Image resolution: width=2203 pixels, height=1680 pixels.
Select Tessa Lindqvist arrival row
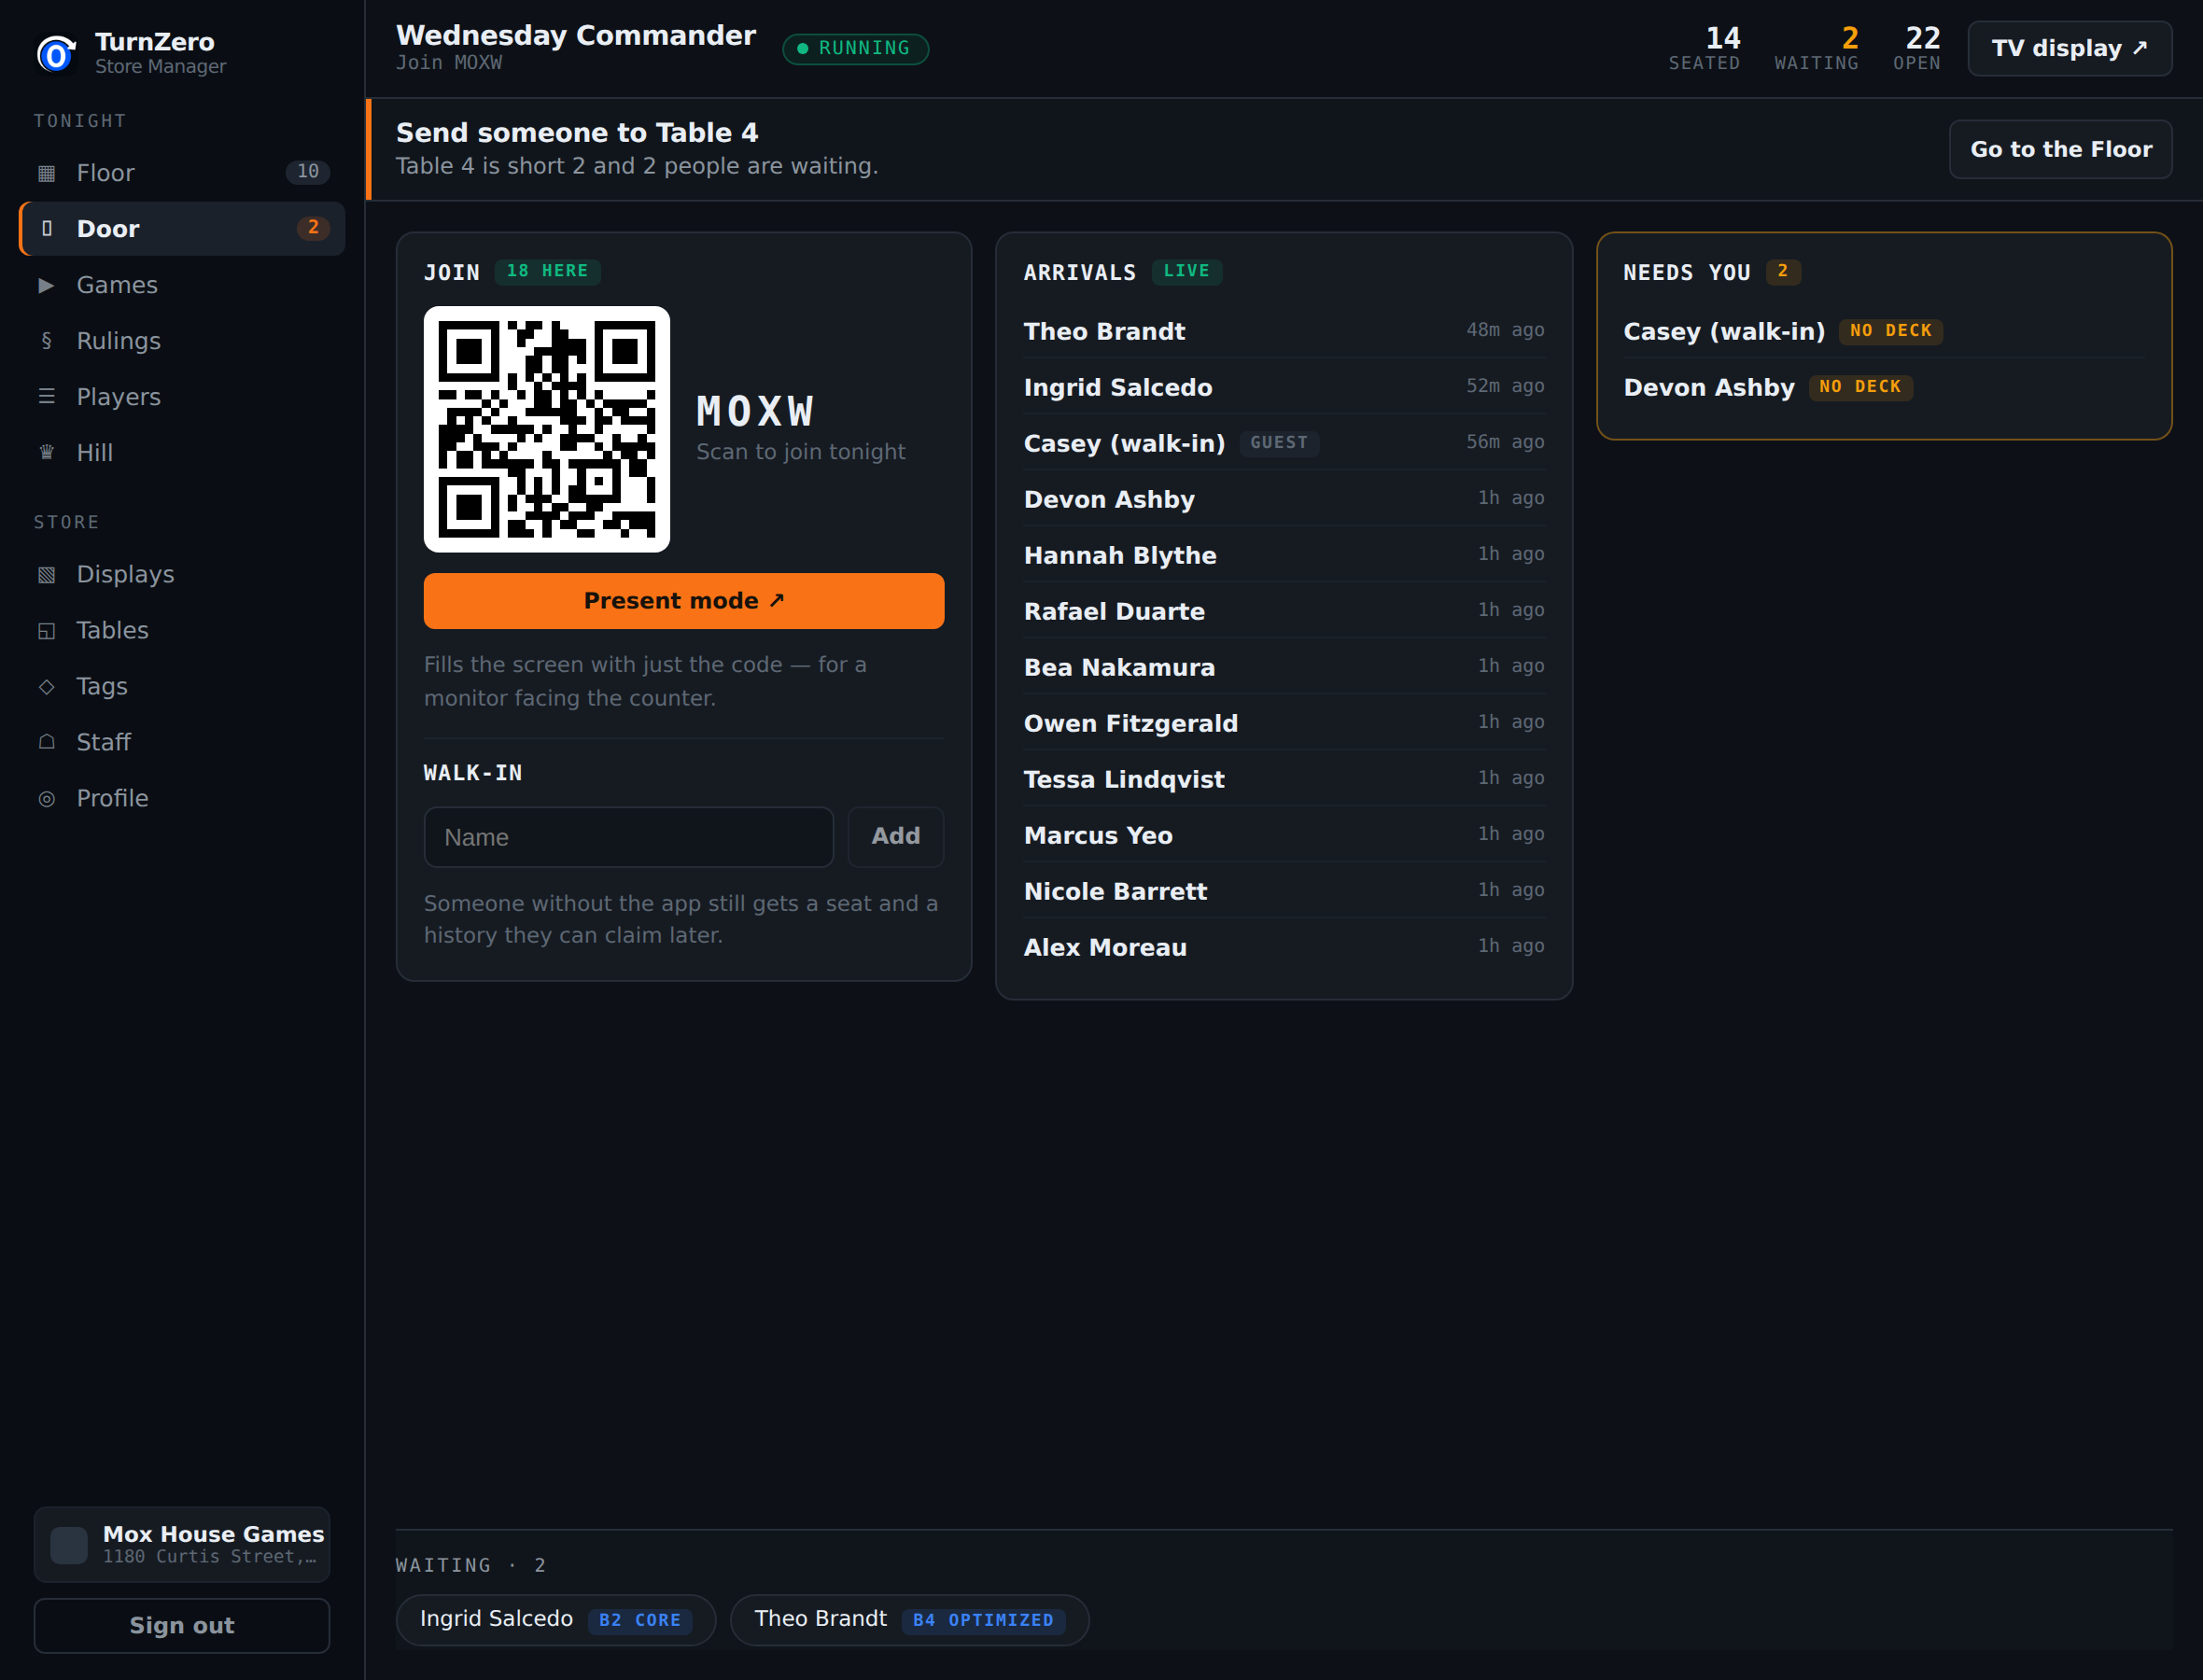tap(1283, 779)
